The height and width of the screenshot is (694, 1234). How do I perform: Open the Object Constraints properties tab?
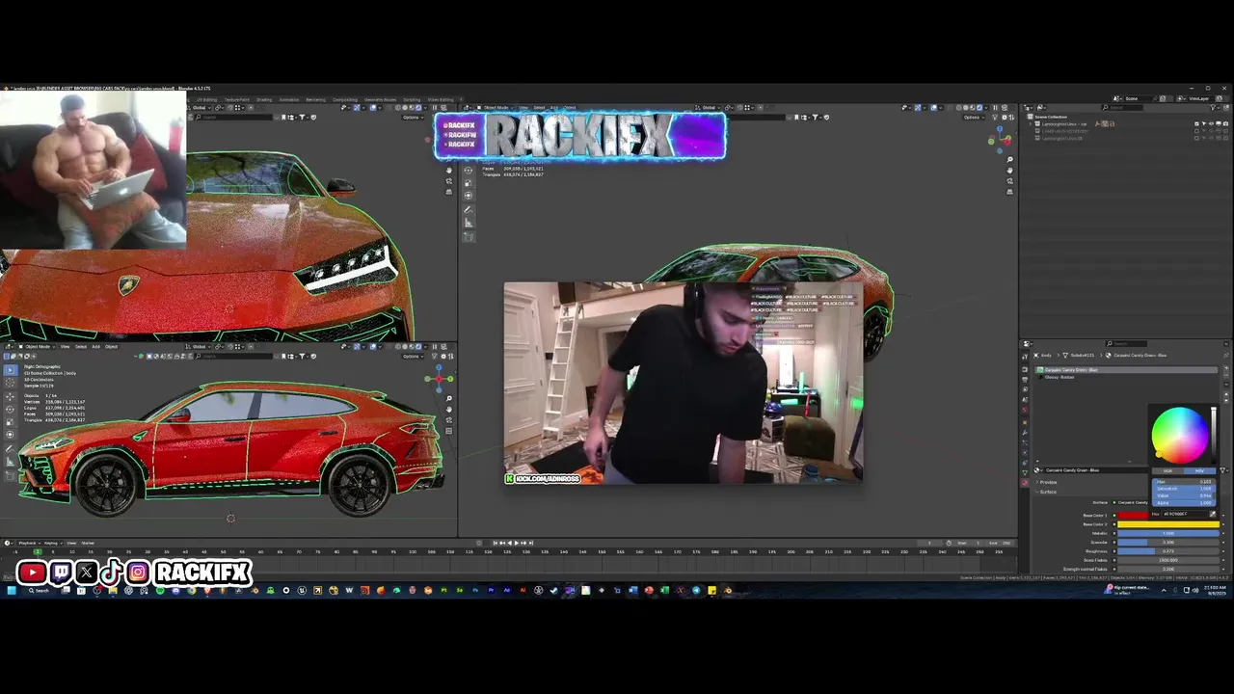[x=1025, y=463]
